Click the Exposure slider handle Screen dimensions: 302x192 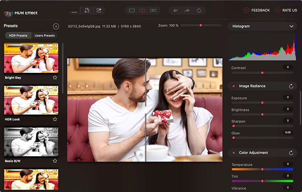pyautogui.click(x=262, y=103)
